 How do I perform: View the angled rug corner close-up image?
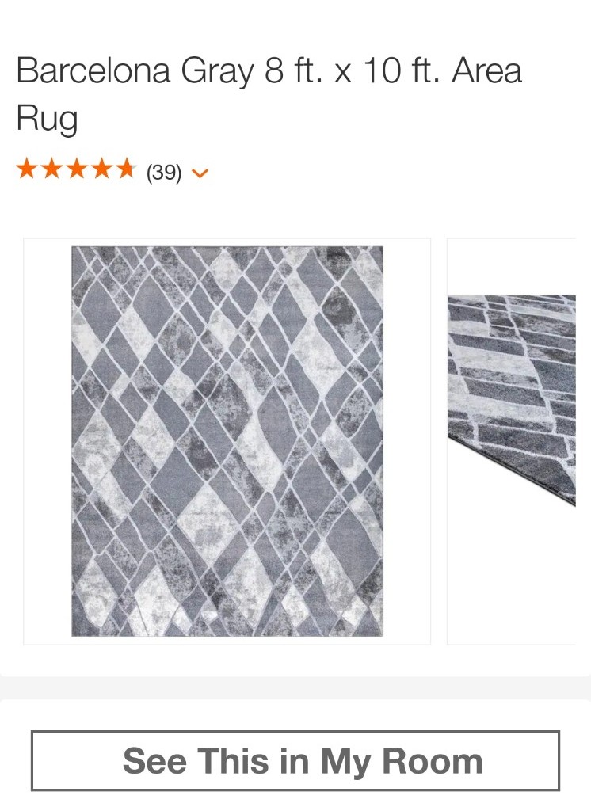pos(512,401)
